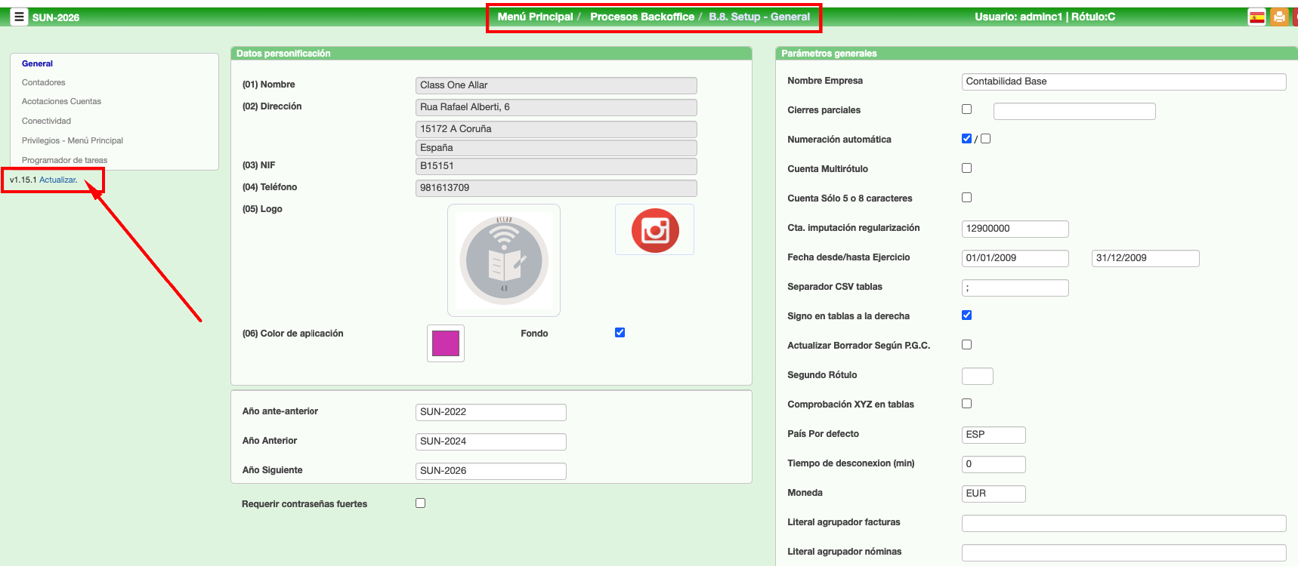The height and width of the screenshot is (566, 1298).
Task: Enable Requerir contraseñas fuertes checkbox
Action: pyautogui.click(x=420, y=503)
